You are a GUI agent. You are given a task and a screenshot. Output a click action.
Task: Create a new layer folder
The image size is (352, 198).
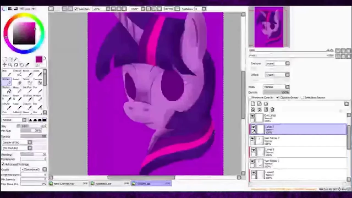266,104
